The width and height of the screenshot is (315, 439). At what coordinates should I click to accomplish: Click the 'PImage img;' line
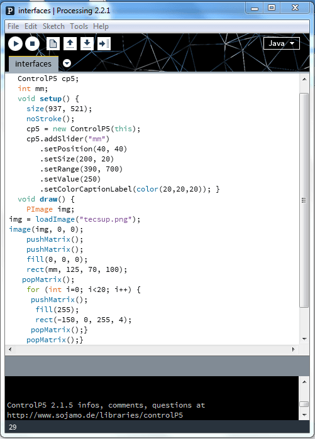tap(50, 209)
